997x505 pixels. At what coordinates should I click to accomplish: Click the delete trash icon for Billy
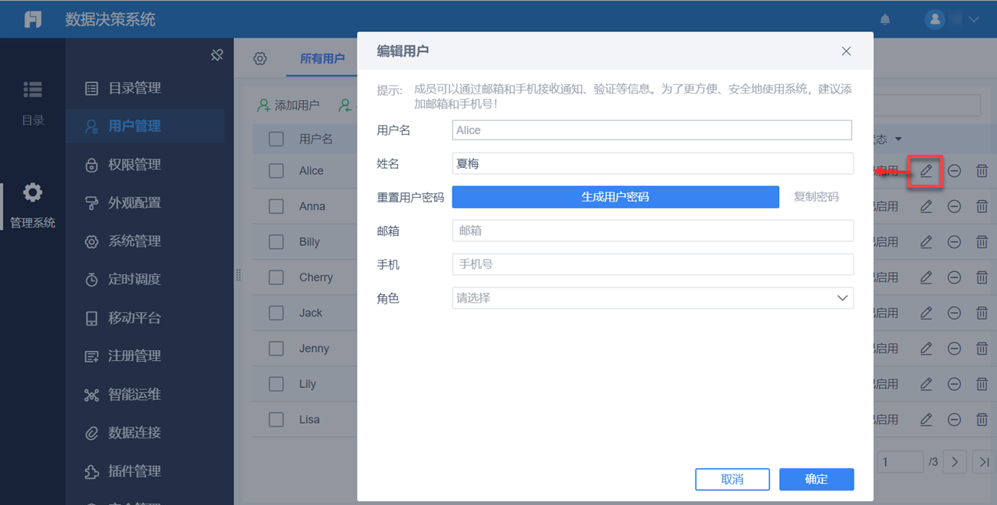(x=982, y=241)
